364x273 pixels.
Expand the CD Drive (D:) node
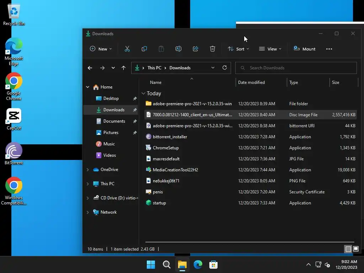[87, 198]
